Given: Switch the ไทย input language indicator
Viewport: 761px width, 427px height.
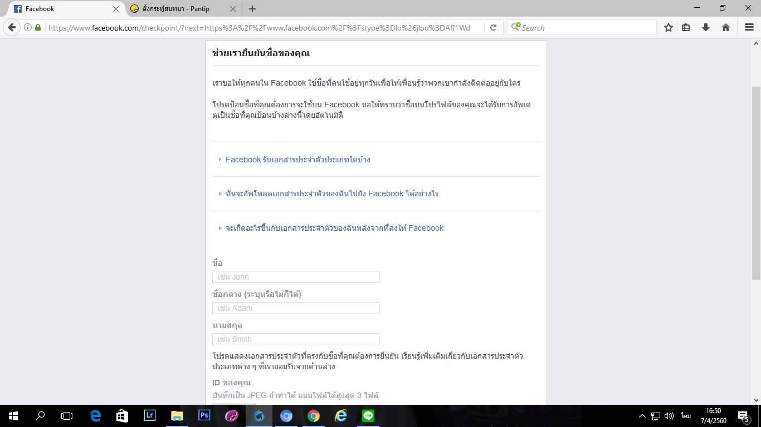Looking at the screenshot, I should tap(685, 416).
